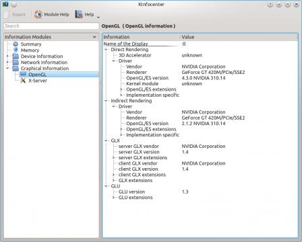
Task: Click the Device Information folder icon
Action: [16, 56]
